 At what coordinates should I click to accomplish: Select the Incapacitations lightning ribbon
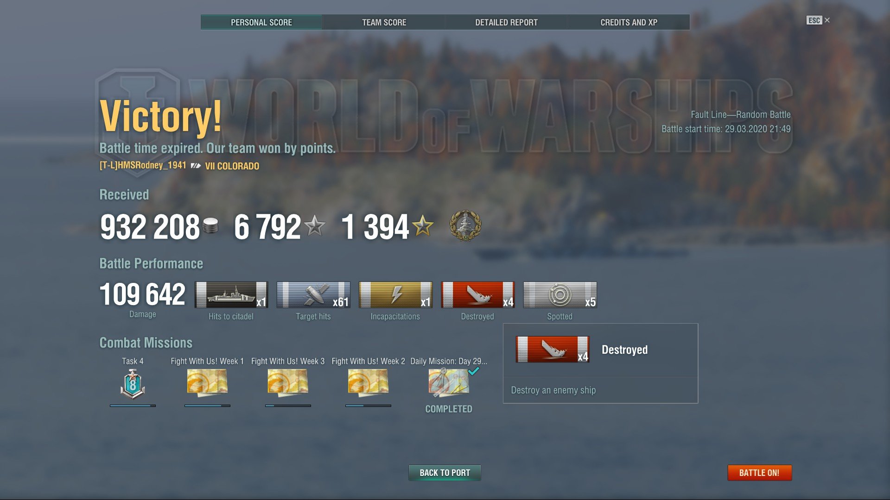[395, 295]
